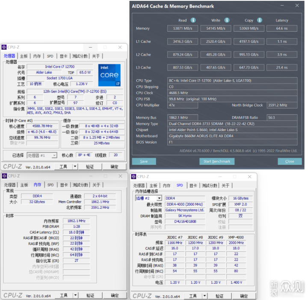308x300 pixels.
Task: Click 确定 button in processor CPU-Z window
Action: [114, 167]
